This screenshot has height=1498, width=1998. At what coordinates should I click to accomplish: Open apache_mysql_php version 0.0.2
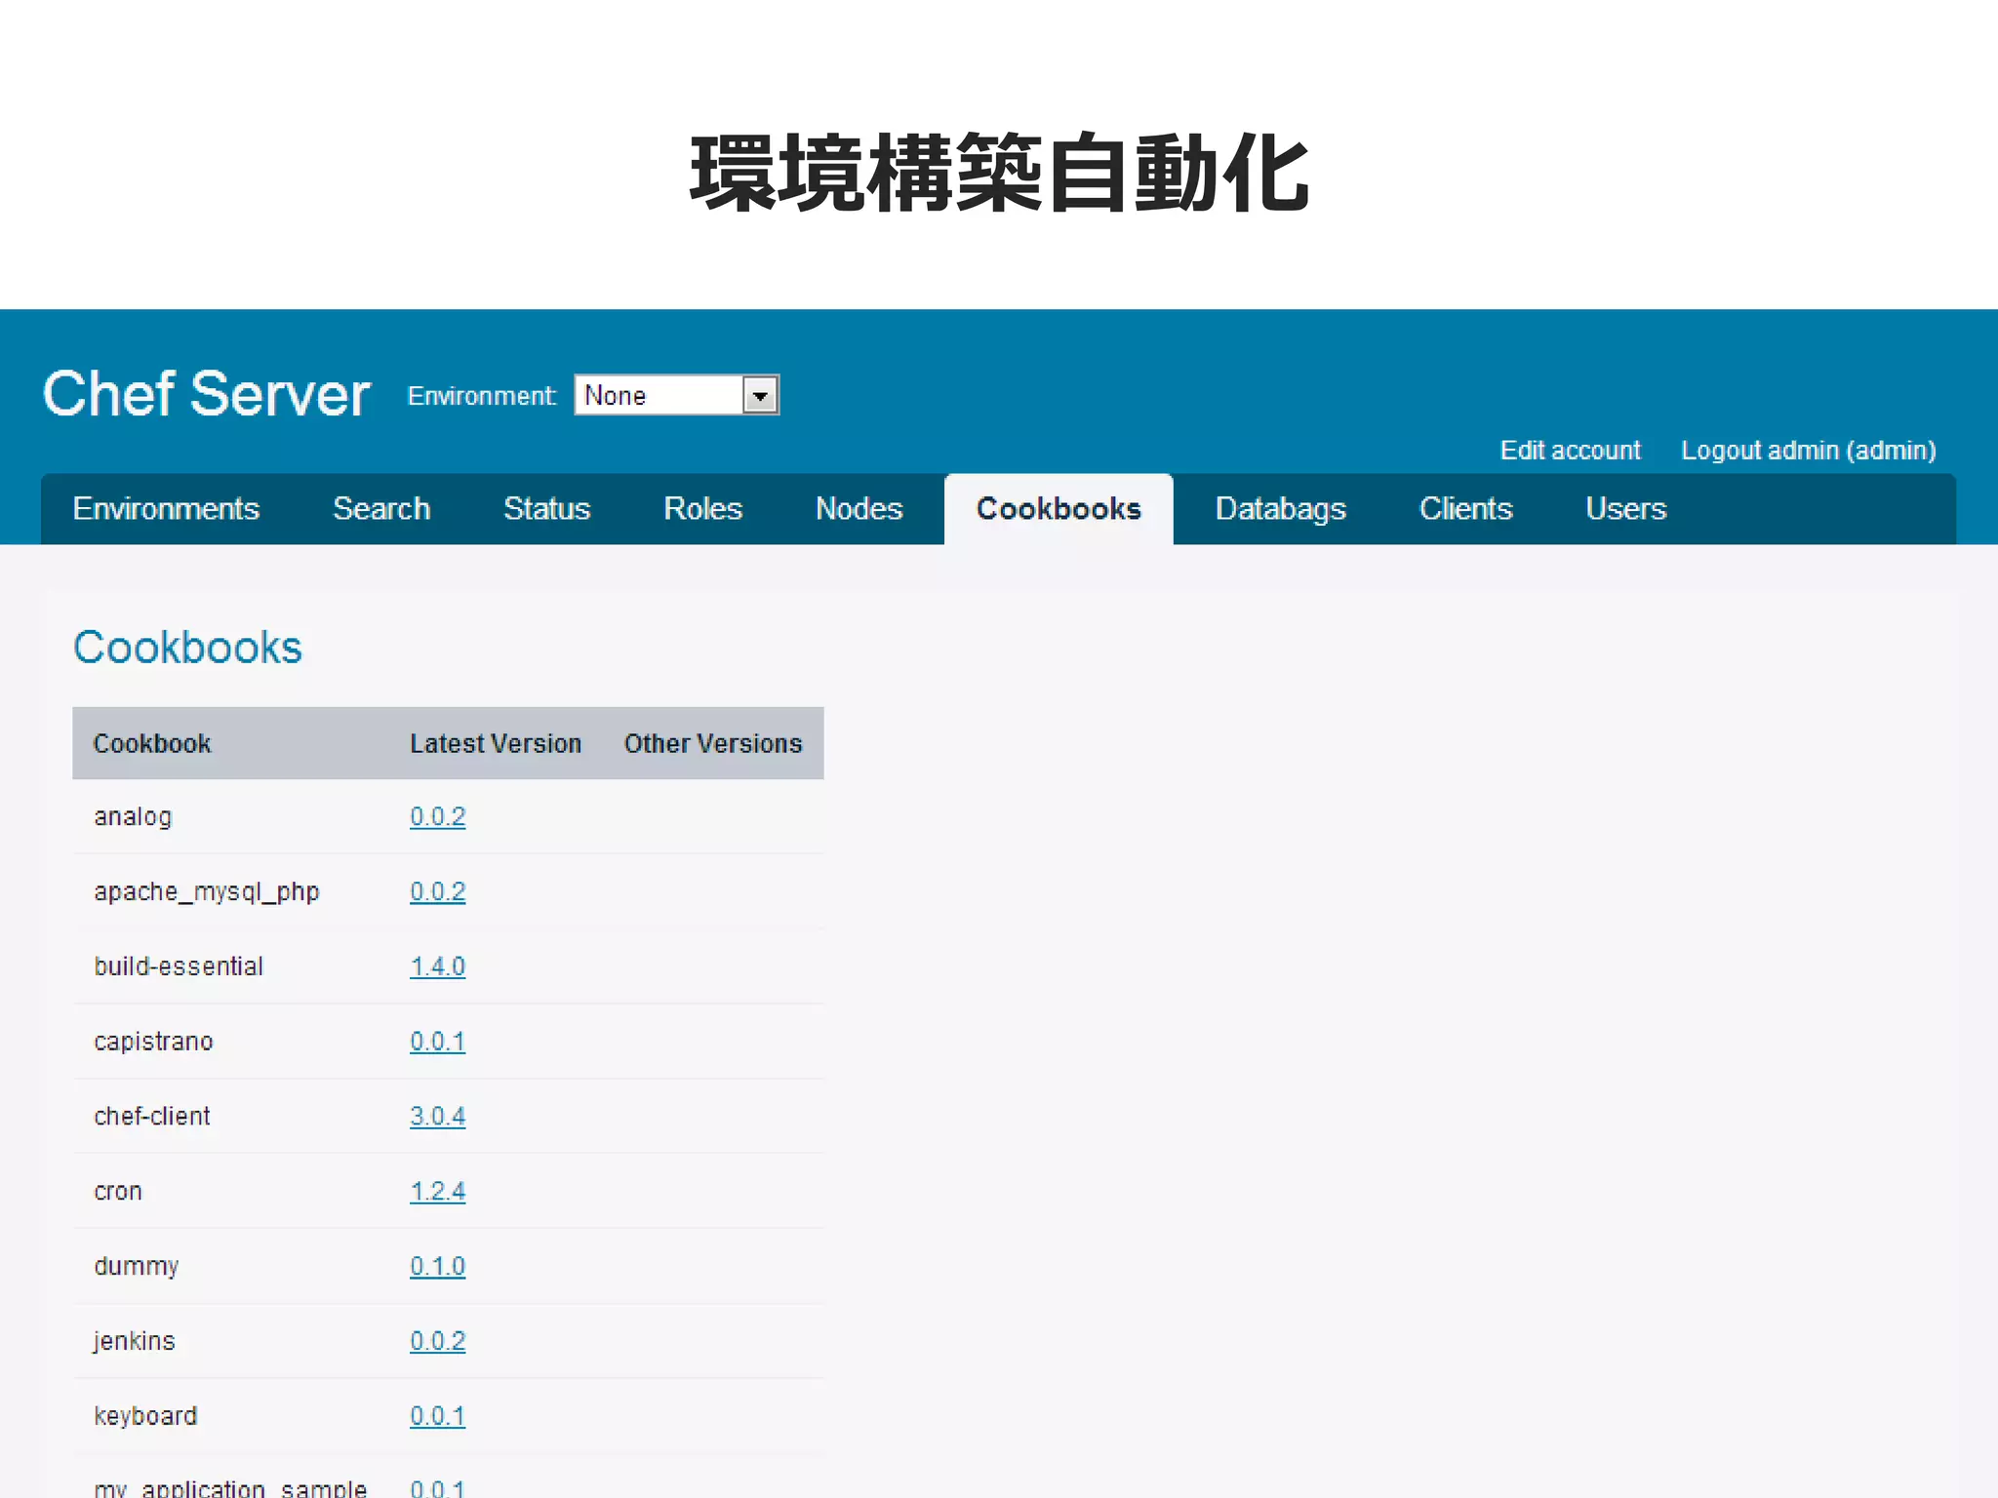pyautogui.click(x=437, y=892)
